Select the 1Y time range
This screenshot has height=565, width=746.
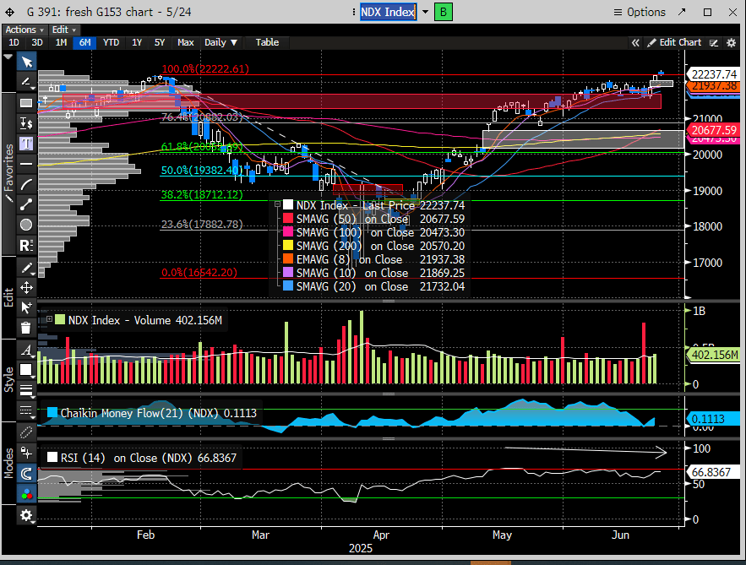tap(137, 42)
